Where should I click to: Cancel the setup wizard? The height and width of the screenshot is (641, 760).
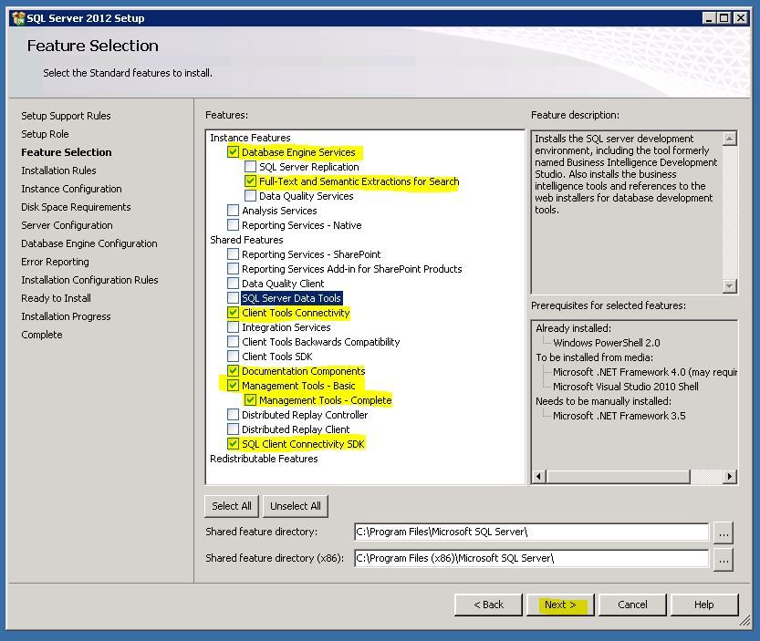pyautogui.click(x=632, y=605)
